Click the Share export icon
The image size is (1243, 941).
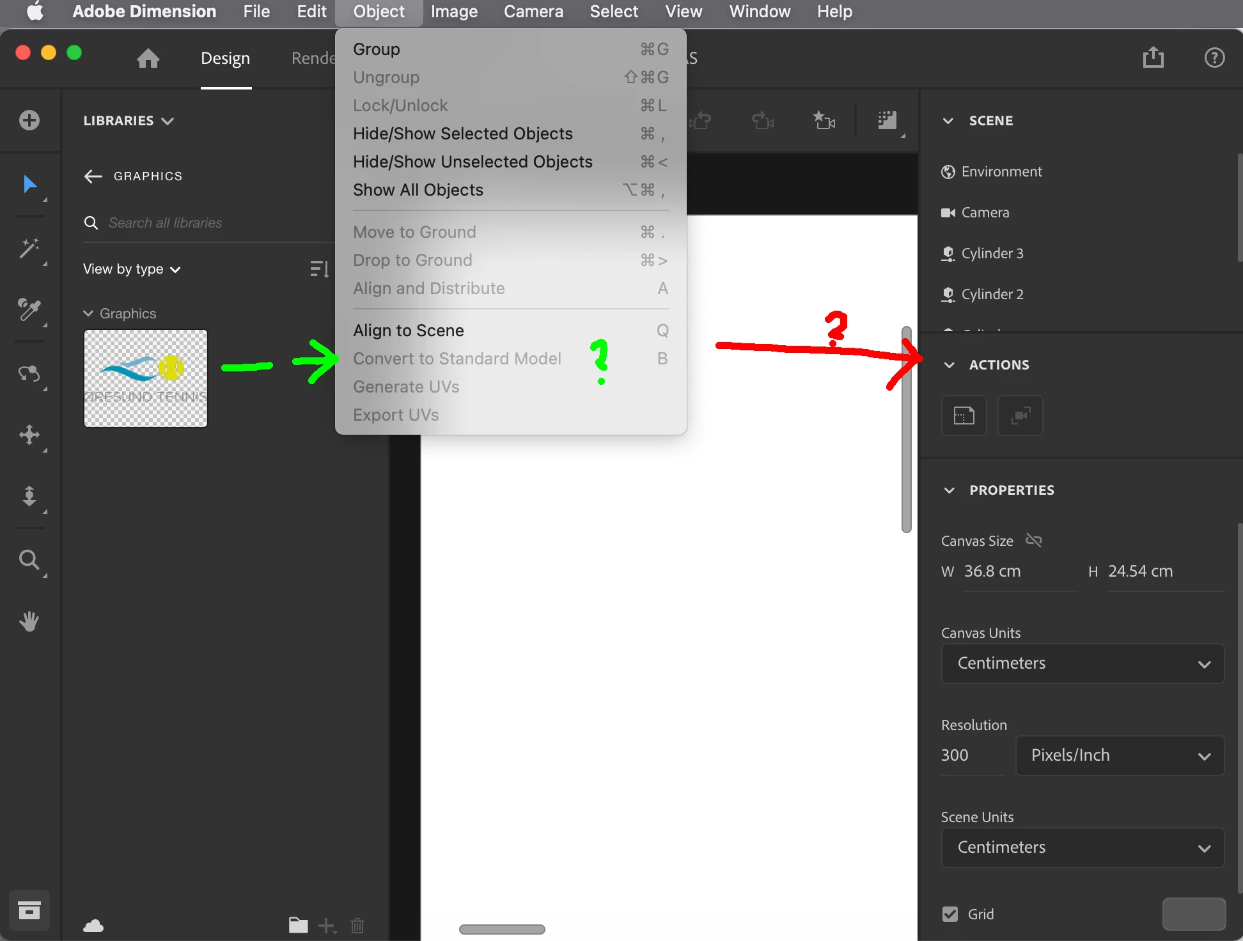pos(1153,58)
